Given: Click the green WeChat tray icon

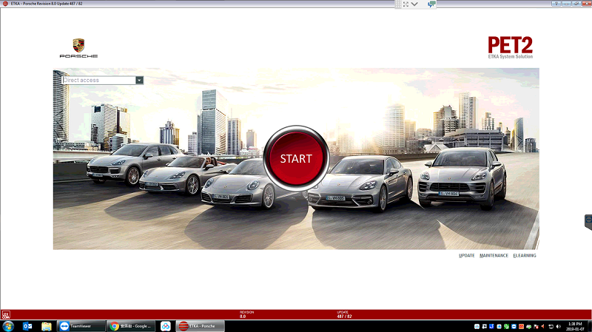Looking at the screenshot, I should (x=506, y=326).
